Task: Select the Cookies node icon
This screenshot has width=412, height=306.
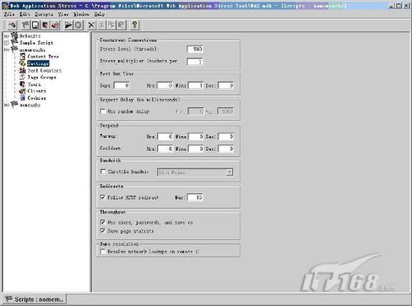Action: point(22,98)
